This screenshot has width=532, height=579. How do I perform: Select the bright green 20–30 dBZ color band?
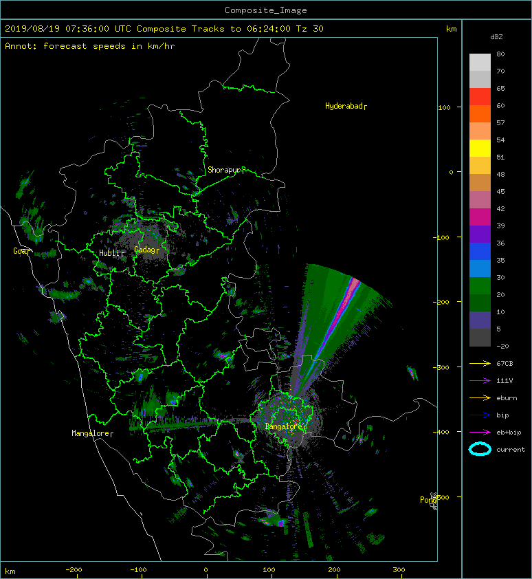480,286
